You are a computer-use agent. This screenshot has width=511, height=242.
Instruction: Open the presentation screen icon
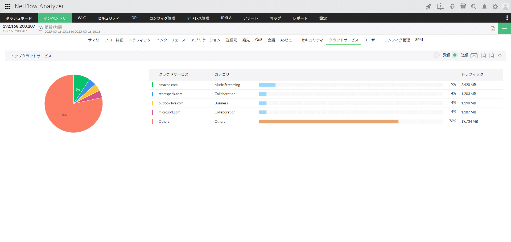pos(440,7)
